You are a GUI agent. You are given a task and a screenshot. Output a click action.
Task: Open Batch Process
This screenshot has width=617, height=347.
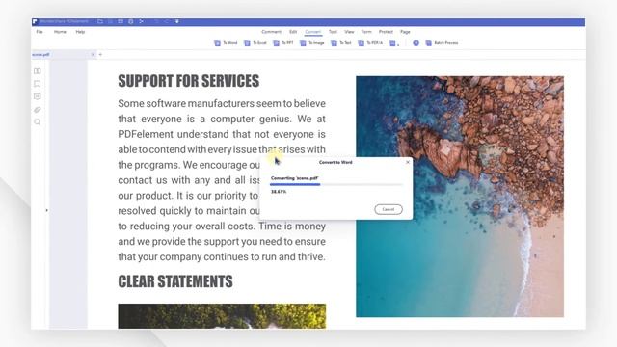442,43
